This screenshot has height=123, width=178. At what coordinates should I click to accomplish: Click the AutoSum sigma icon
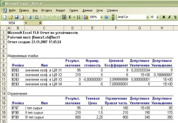click(70, 17)
